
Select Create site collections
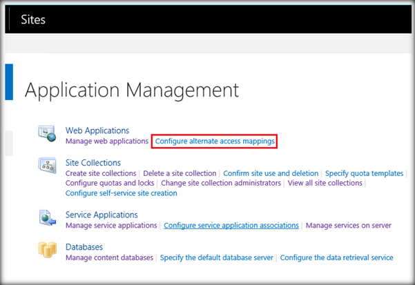101,173
